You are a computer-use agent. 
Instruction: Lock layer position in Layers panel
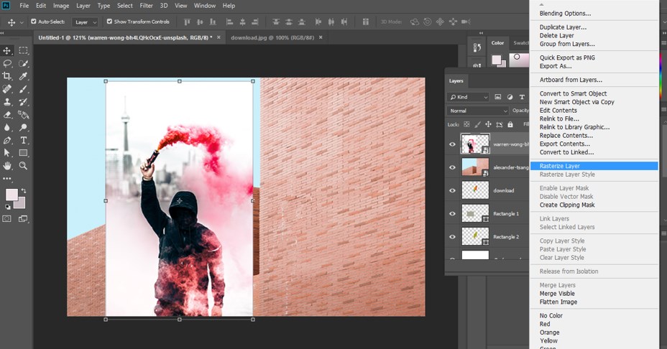pos(488,124)
